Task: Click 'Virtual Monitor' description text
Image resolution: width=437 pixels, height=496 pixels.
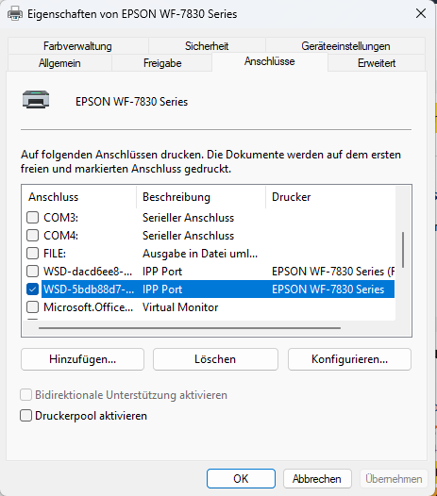Action: tap(180, 307)
